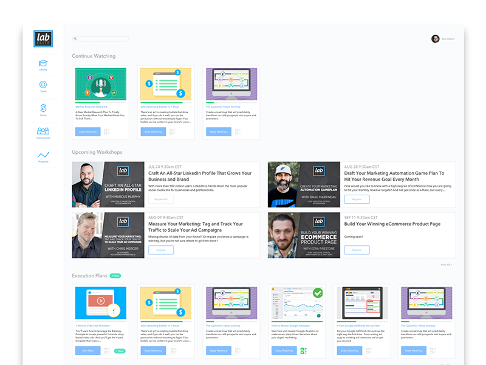
Task: Toggle checklist icon on Market Research Blueprint card
Action: coord(107,132)
